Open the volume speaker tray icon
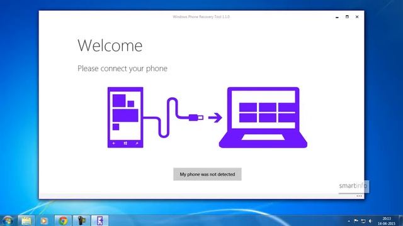The height and width of the screenshot is (226, 403). click(x=370, y=220)
